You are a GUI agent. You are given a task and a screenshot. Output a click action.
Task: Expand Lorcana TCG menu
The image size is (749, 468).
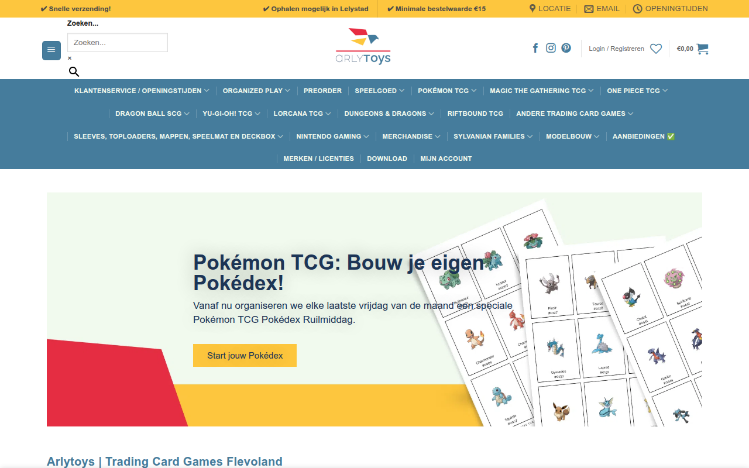[302, 113]
